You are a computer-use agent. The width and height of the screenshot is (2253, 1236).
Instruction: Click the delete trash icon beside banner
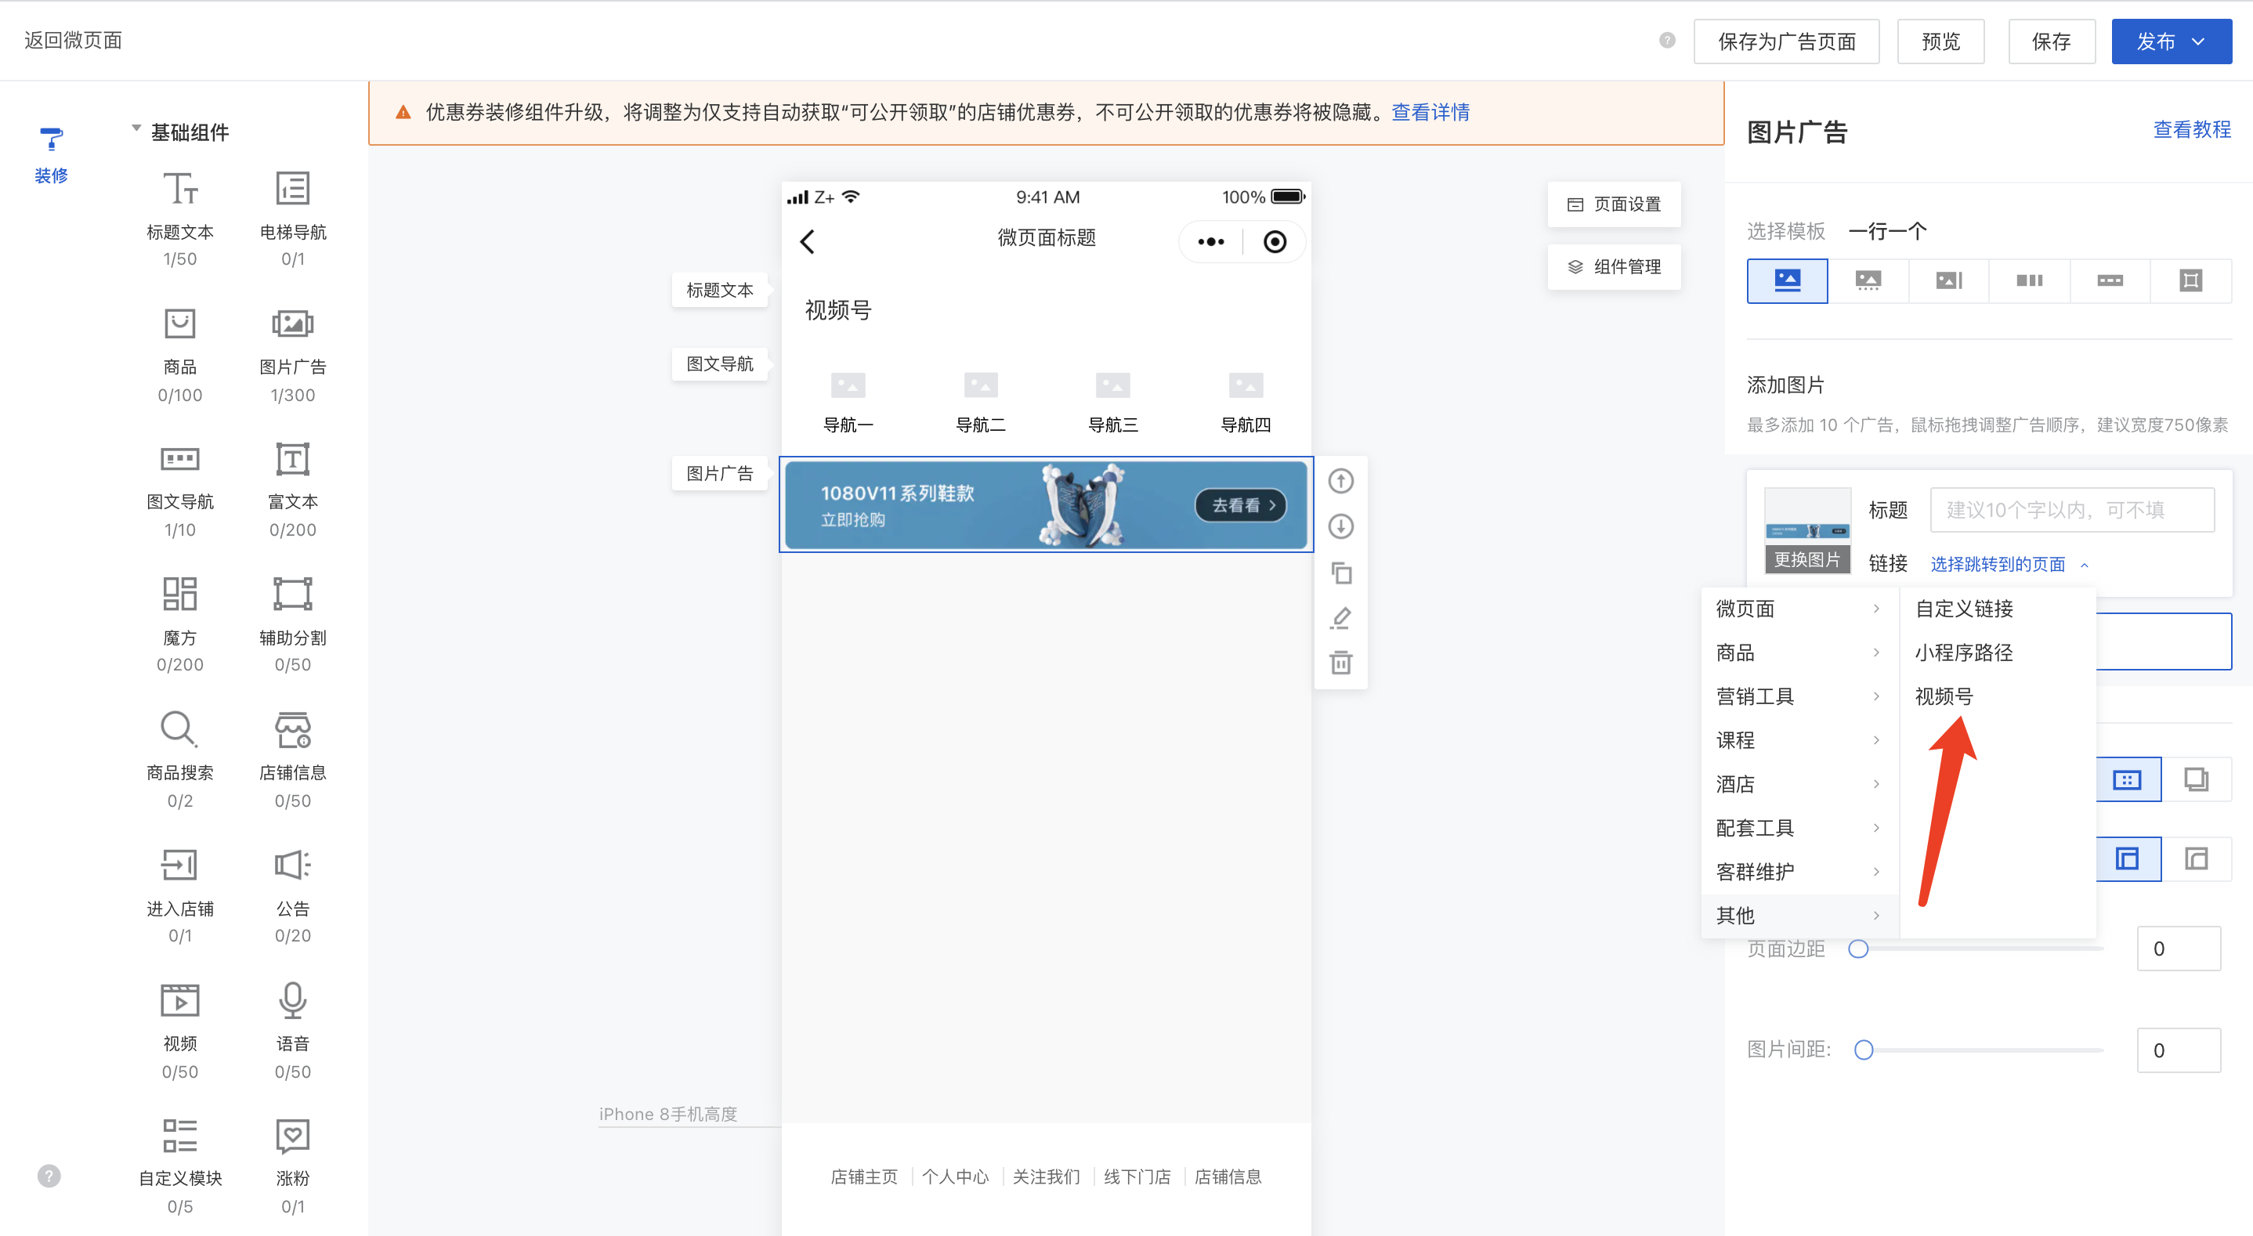tap(1341, 663)
